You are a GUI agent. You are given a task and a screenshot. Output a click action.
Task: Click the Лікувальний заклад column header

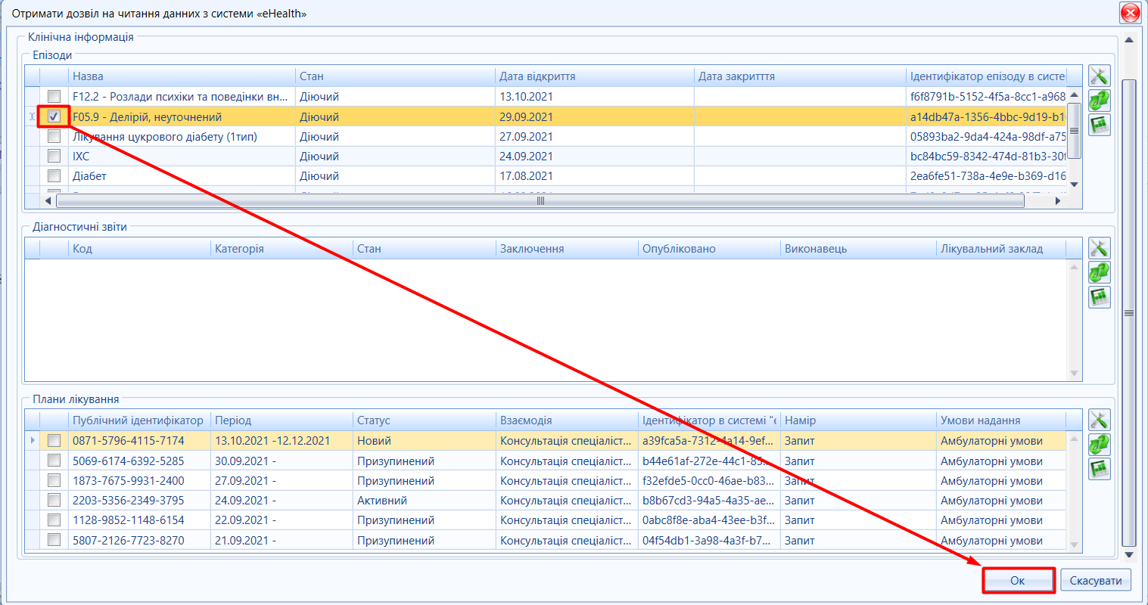(x=1001, y=249)
